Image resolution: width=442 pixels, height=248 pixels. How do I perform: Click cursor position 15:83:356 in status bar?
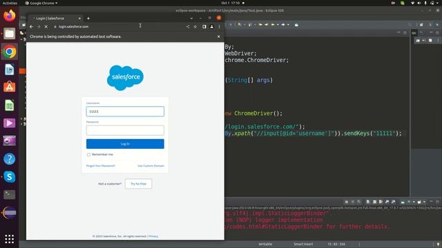click(x=336, y=244)
